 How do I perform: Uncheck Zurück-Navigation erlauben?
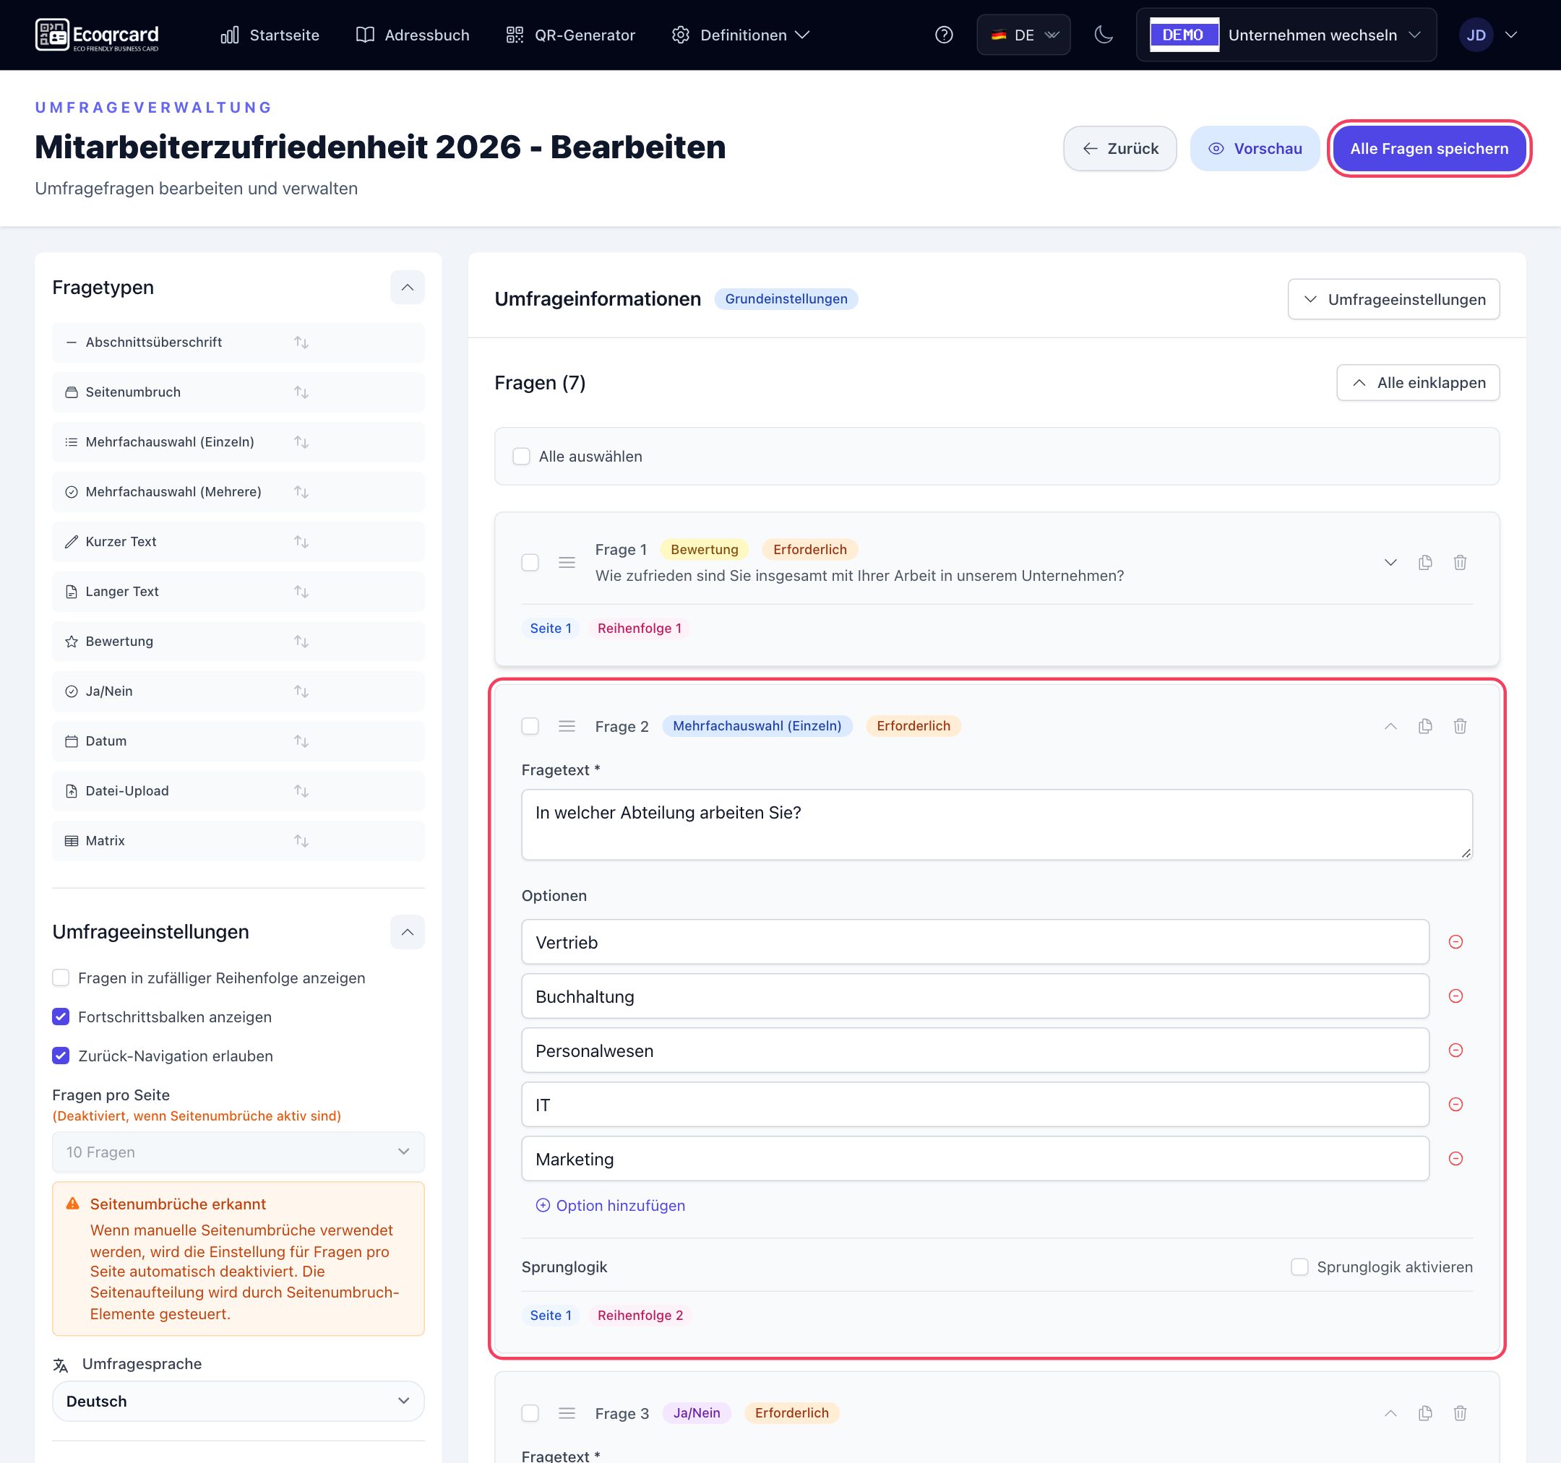61,1056
